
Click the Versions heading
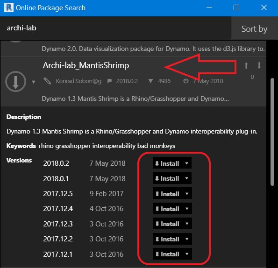click(x=19, y=160)
